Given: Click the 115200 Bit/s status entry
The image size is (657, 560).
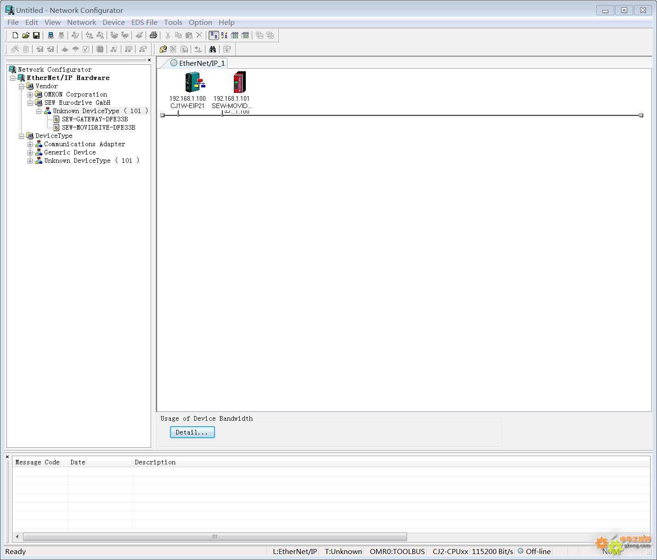Looking at the screenshot, I should coord(492,551).
